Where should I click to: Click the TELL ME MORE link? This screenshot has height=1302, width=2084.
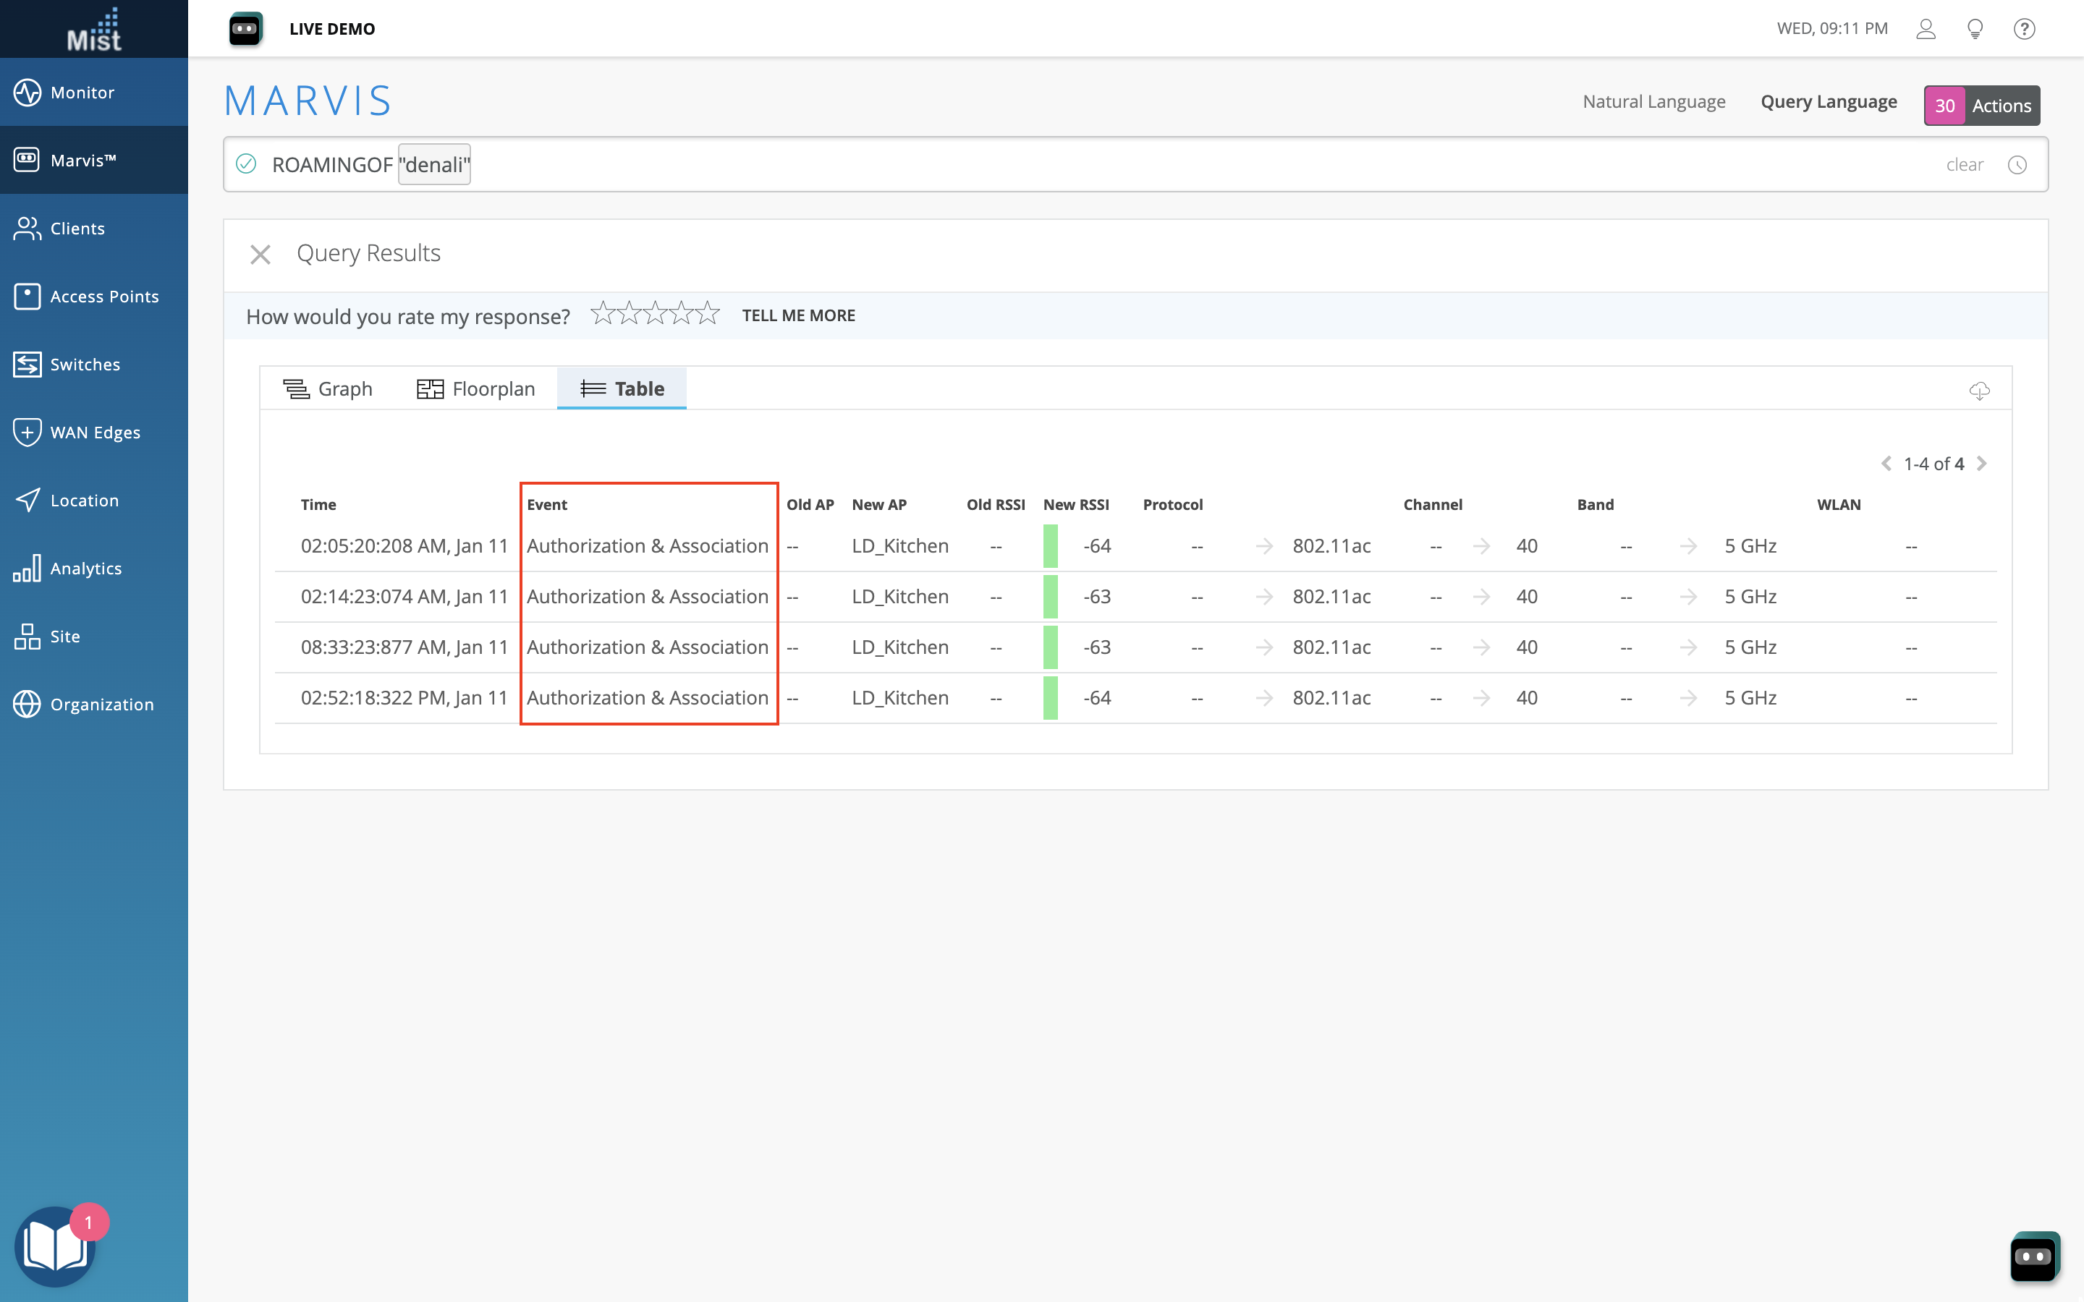798,315
